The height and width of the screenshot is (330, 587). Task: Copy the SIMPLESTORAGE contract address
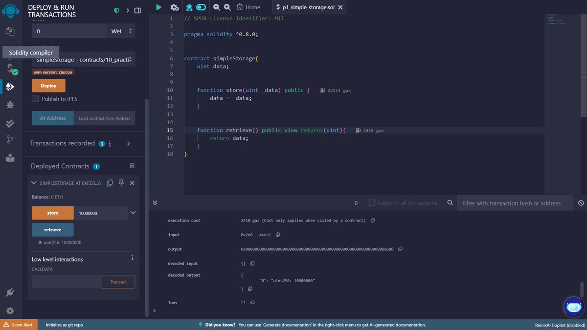tap(110, 183)
